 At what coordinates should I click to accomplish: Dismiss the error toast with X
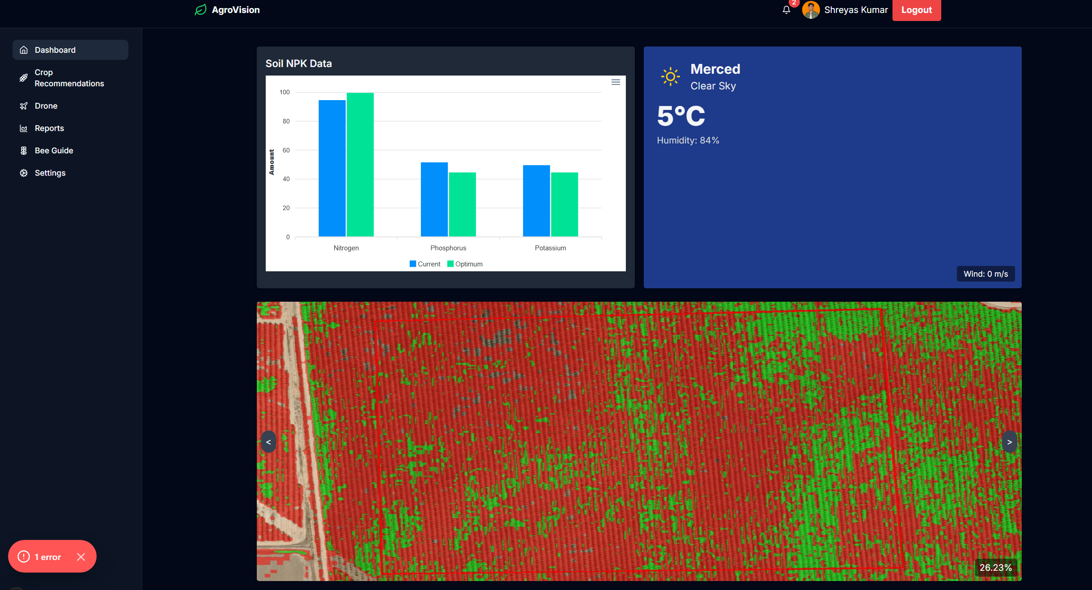(81, 557)
